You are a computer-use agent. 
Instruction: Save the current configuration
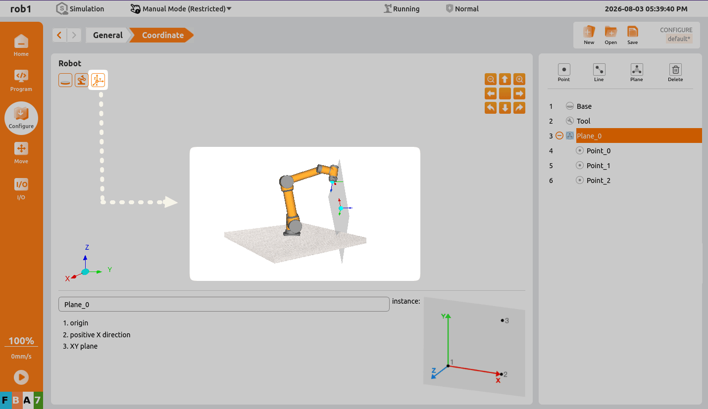click(x=633, y=35)
